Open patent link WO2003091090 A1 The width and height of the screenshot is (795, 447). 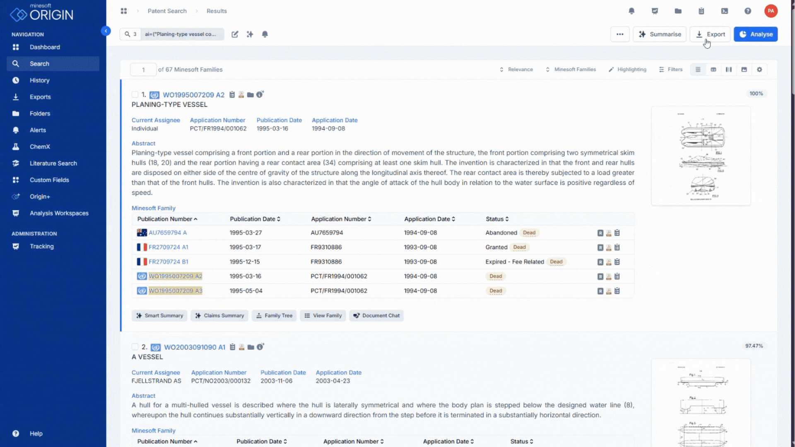195,347
